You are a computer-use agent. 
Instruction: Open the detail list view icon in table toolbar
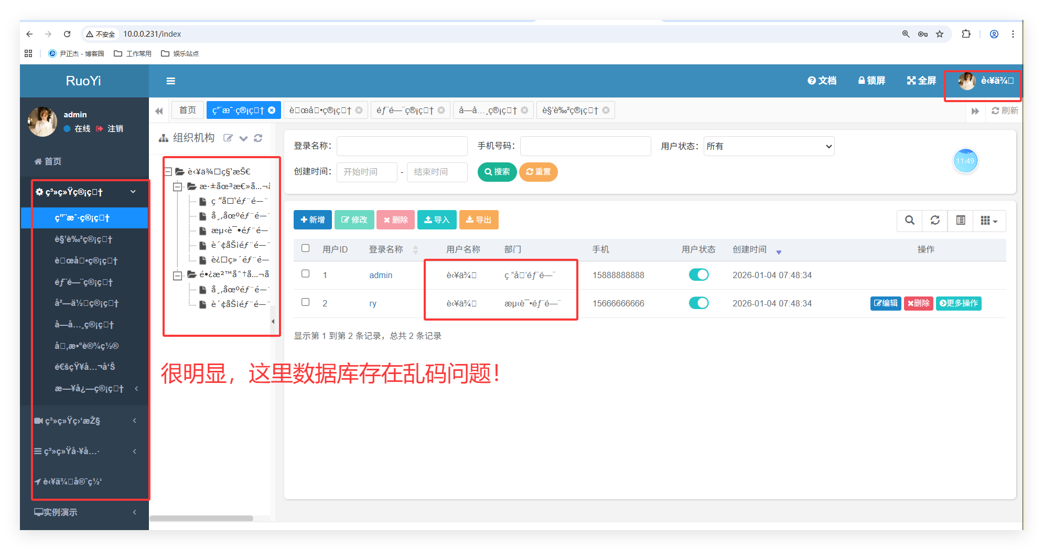click(x=960, y=221)
